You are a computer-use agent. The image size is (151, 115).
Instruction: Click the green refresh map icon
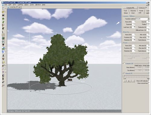click(x=3, y=38)
